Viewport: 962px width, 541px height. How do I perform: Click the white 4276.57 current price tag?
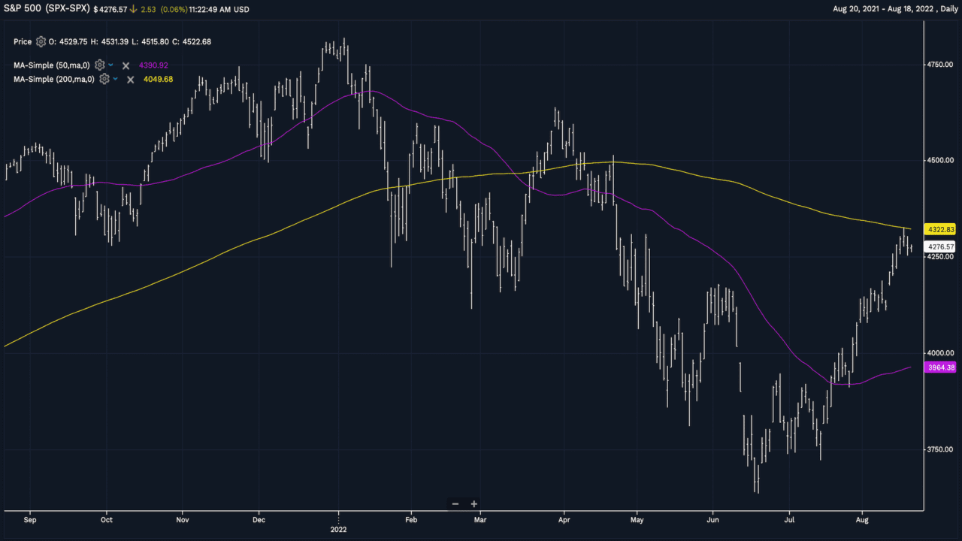940,246
